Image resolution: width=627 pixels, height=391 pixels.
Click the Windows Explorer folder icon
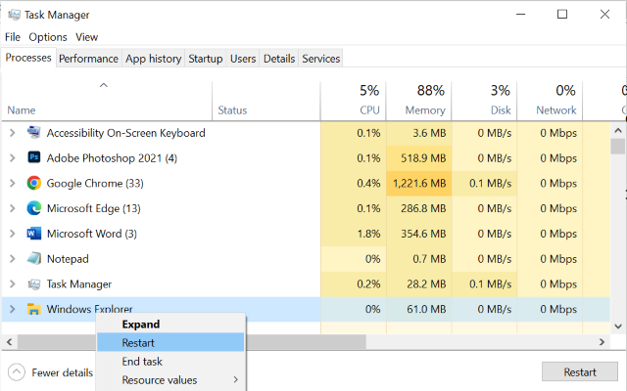pyautogui.click(x=34, y=309)
